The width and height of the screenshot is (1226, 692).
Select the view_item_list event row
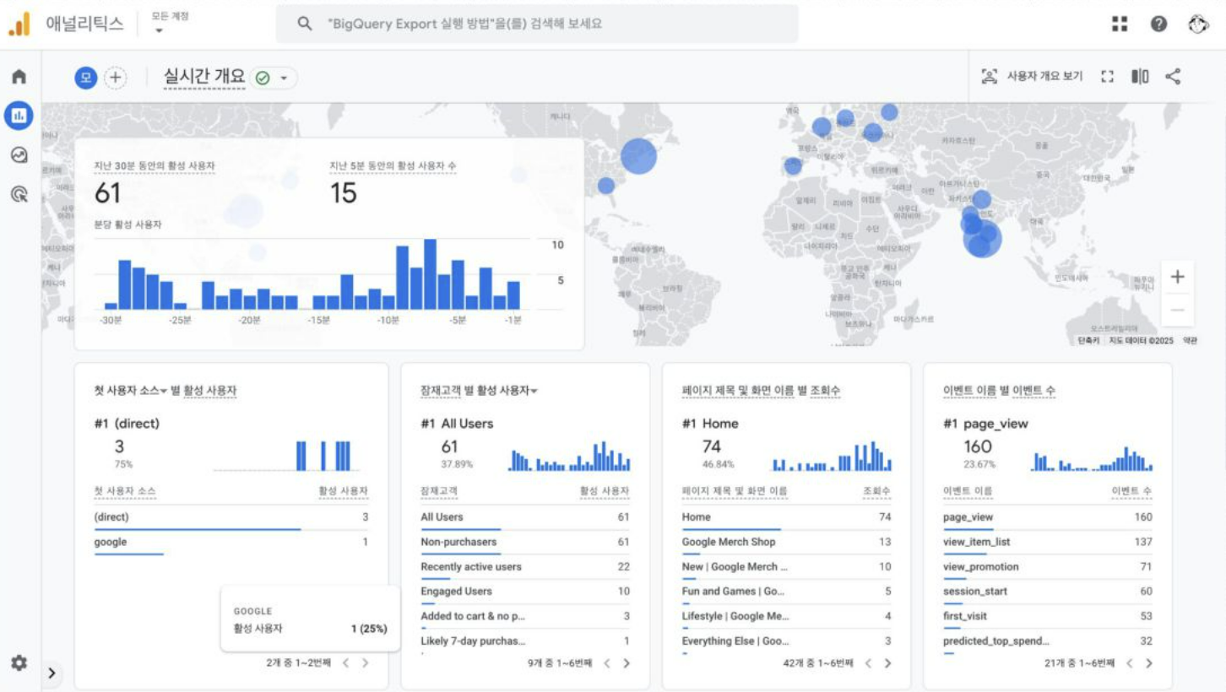[1048, 543]
